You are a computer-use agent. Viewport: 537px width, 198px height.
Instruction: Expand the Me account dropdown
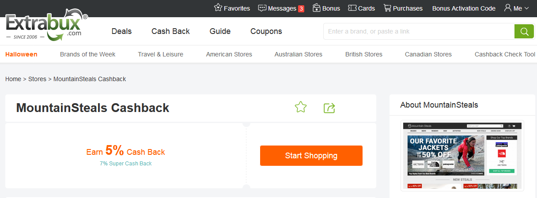(517, 8)
